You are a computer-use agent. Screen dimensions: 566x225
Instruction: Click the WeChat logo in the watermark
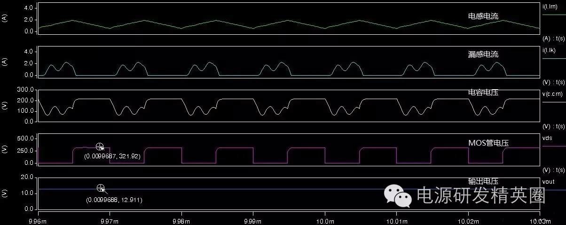coord(399,196)
